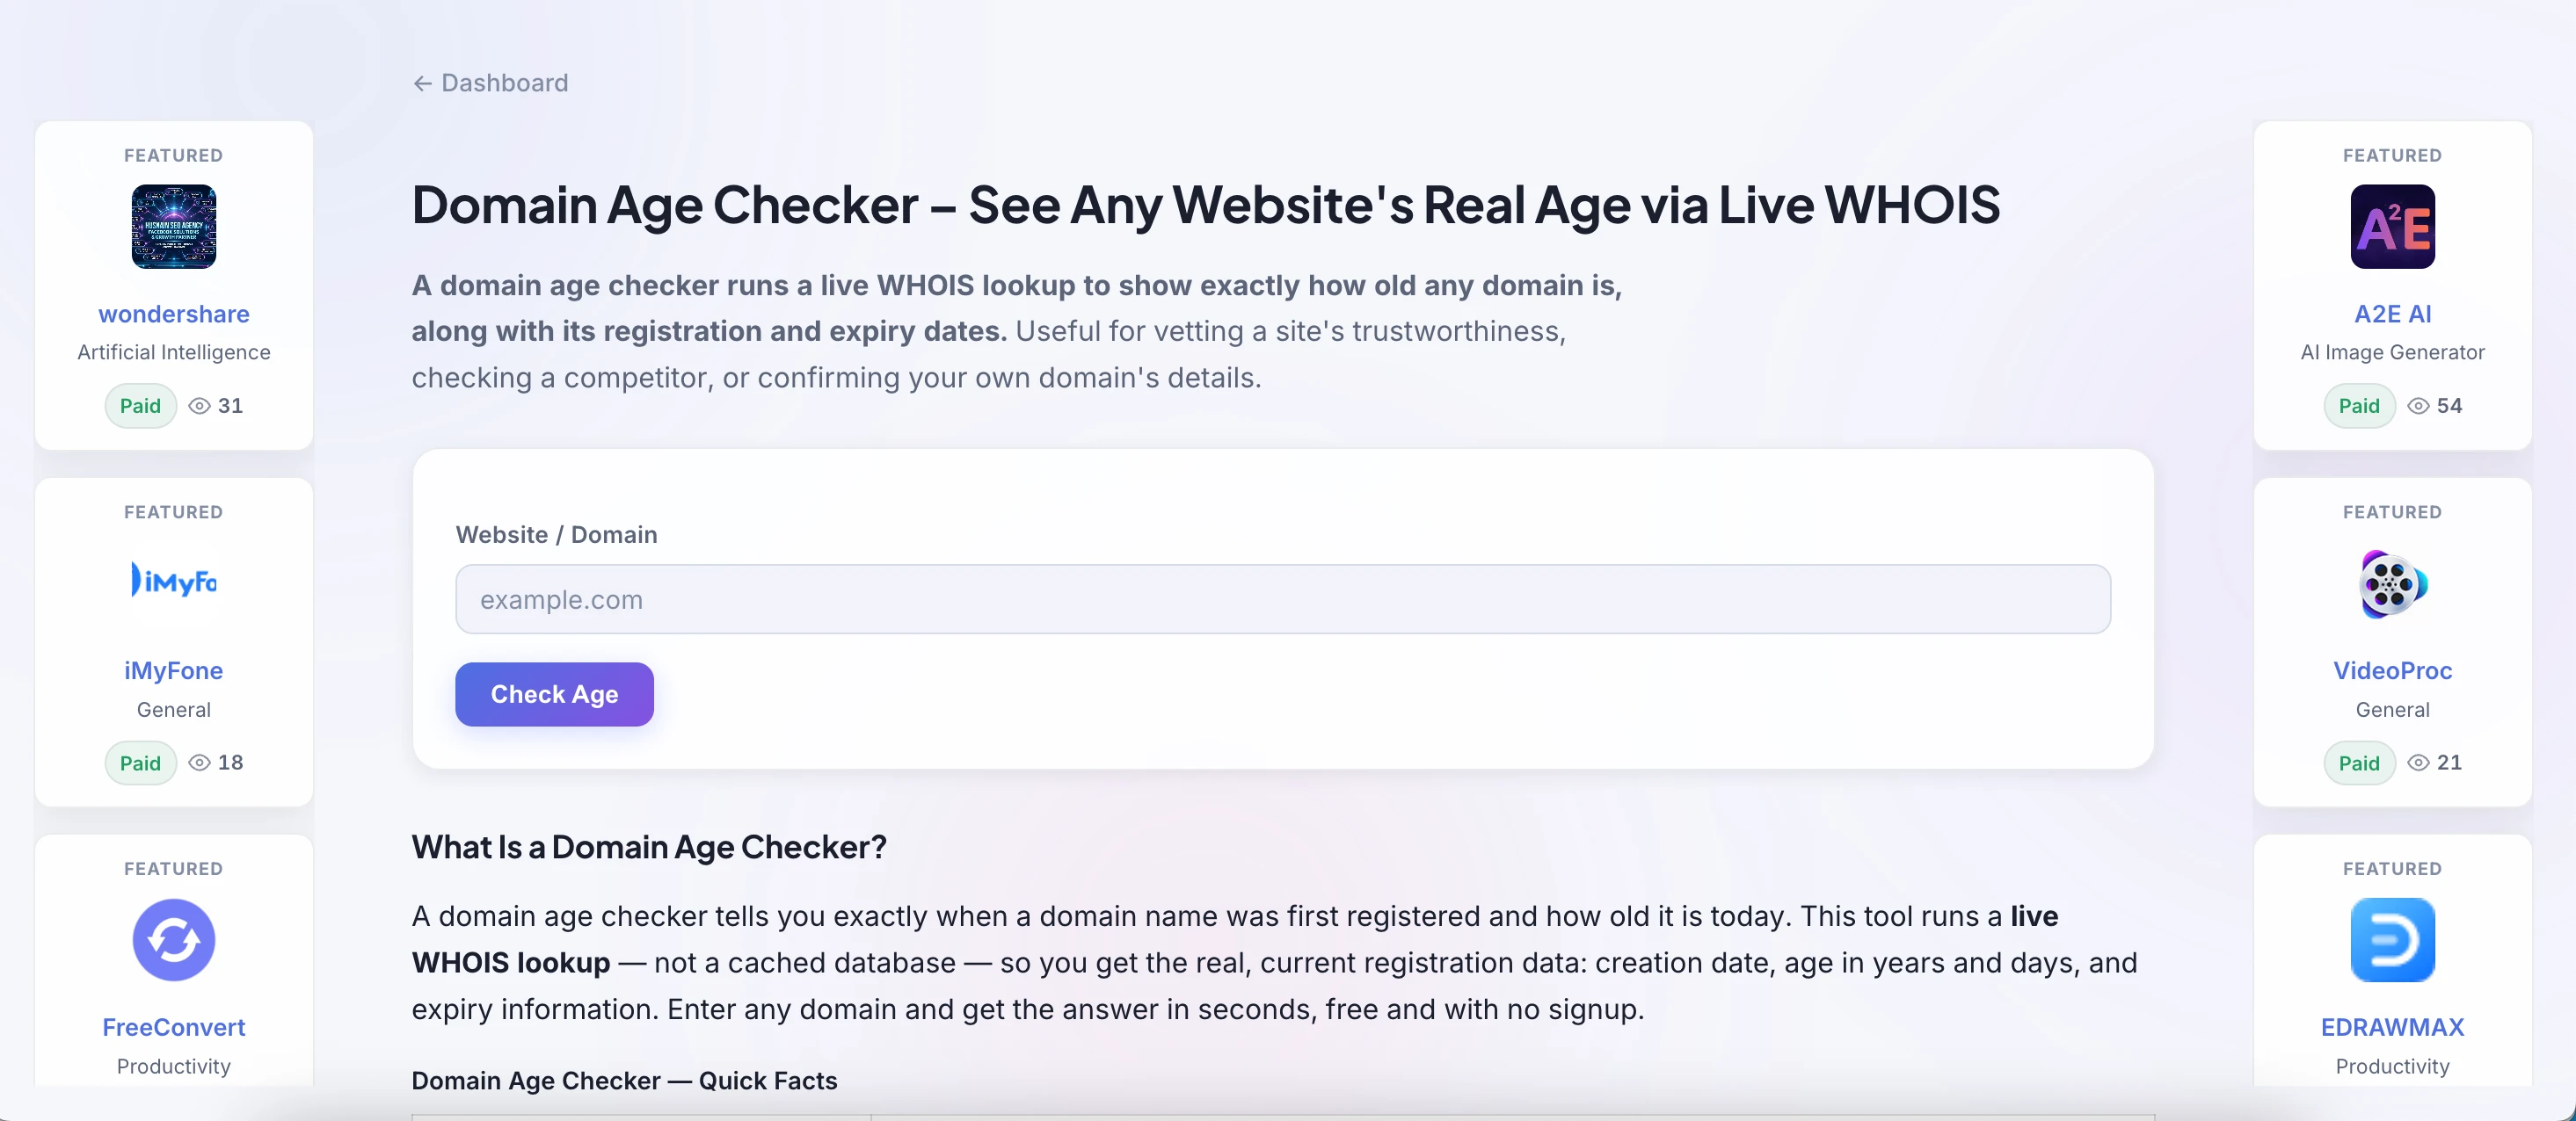This screenshot has height=1121, width=2576.
Task: Click the Paid badge on VideoProc card
Action: tap(2359, 763)
